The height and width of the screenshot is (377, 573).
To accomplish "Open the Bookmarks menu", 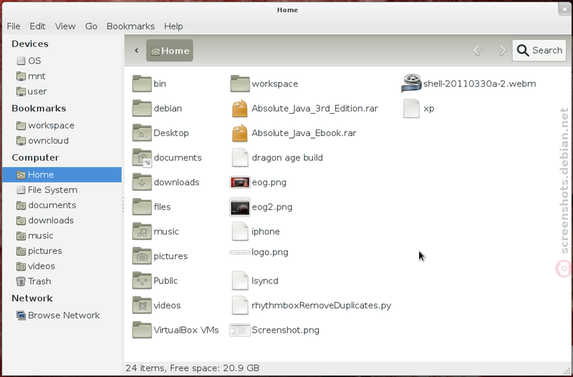I will click(130, 26).
